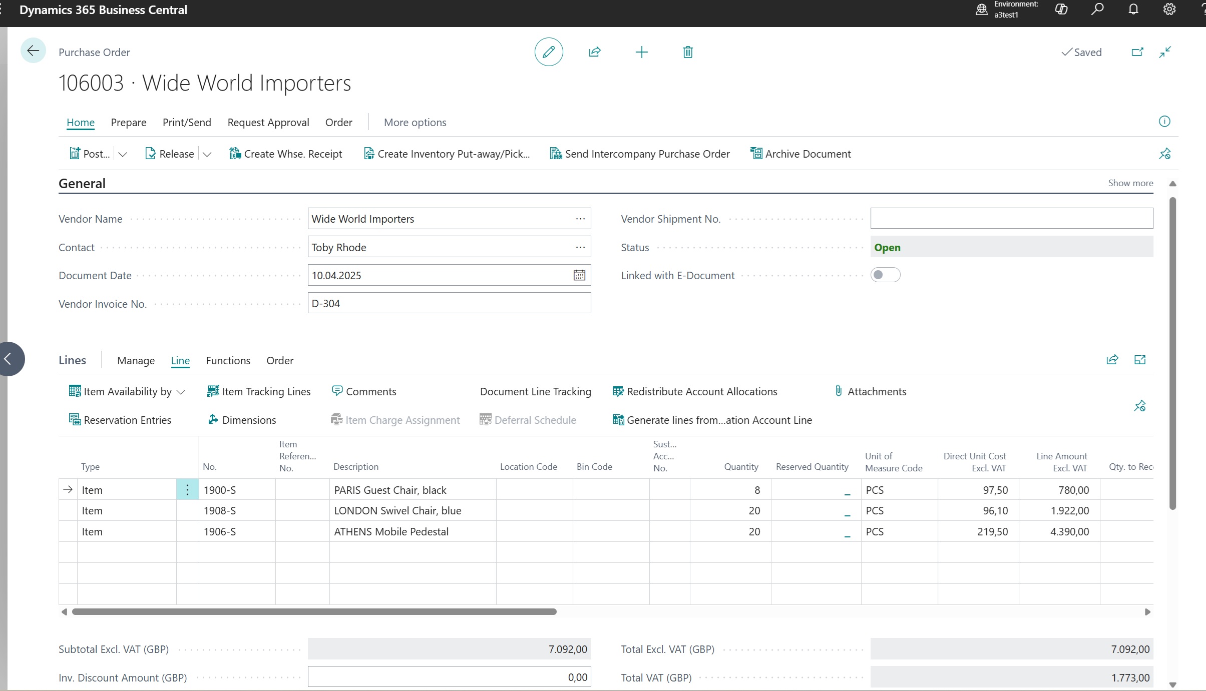This screenshot has height=691, width=1206.
Task: Click Archive Document
Action: pyautogui.click(x=800, y=154)
